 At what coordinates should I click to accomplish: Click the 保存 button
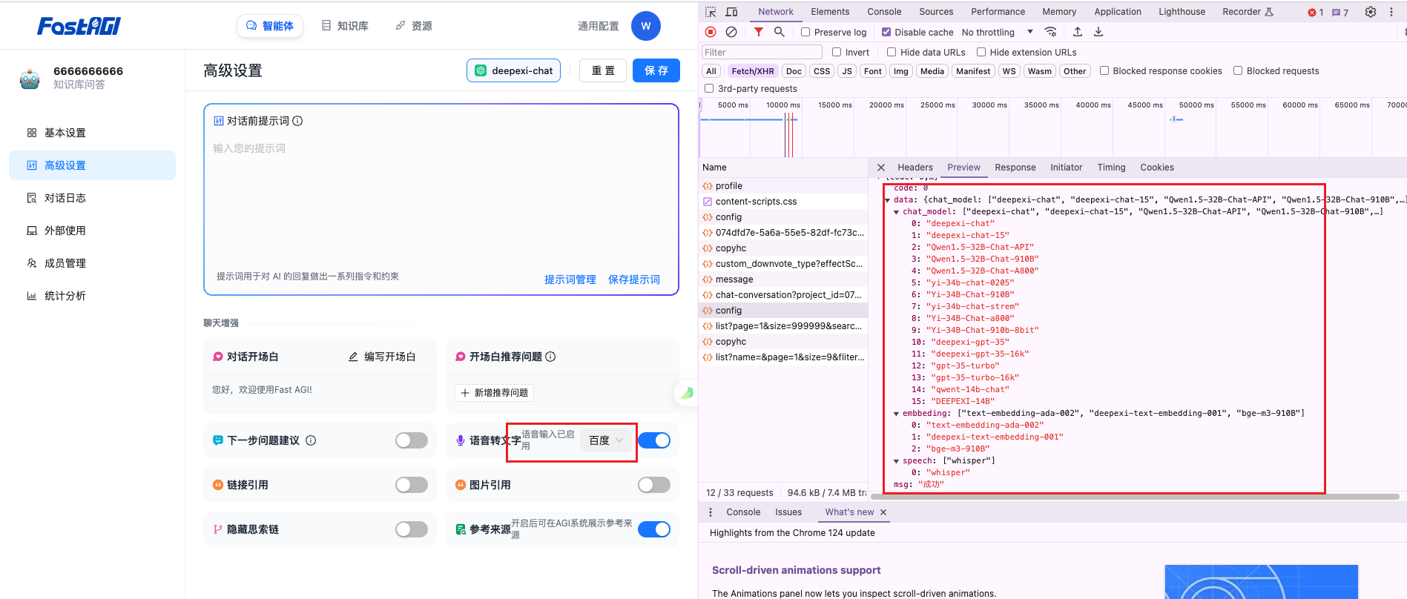point(656,70)
